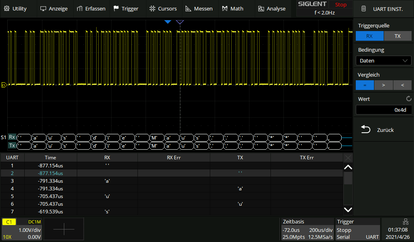Click the C1 ground level indicator
The width and height of the screenshot is (414, 242).
coord(4,85)
